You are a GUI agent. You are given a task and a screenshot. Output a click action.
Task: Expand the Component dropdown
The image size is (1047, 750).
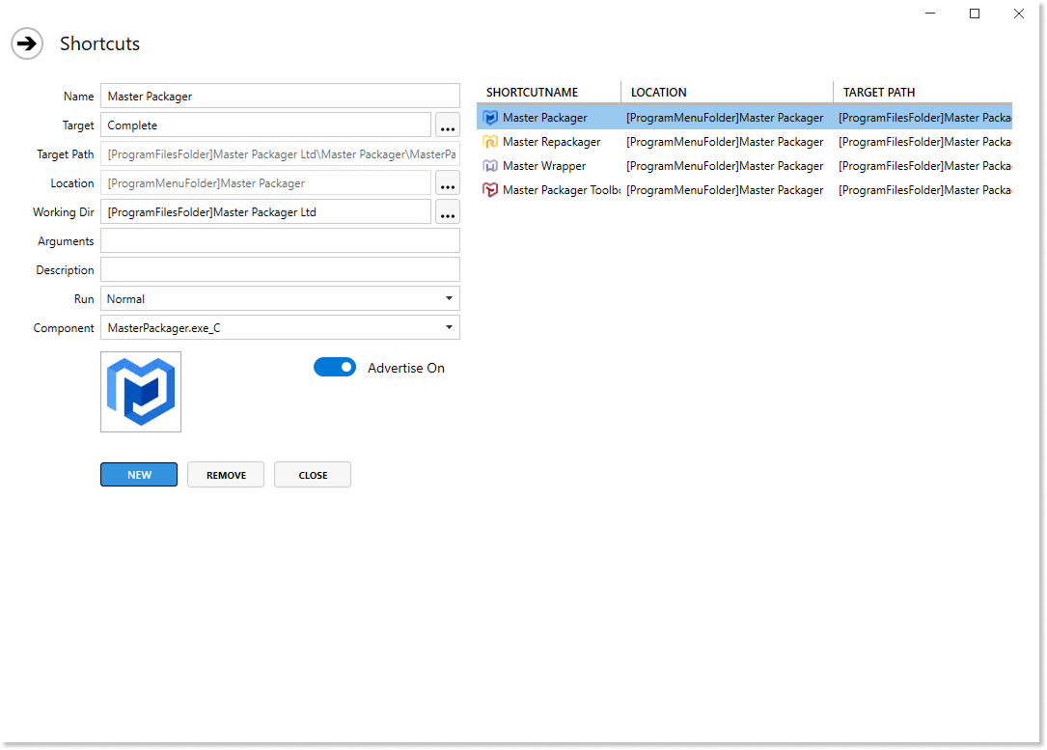tap(280, 328)
